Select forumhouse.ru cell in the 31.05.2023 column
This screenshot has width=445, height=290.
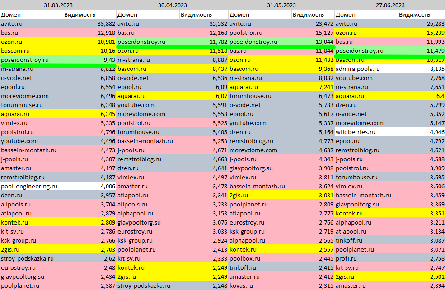click(260, 96)
